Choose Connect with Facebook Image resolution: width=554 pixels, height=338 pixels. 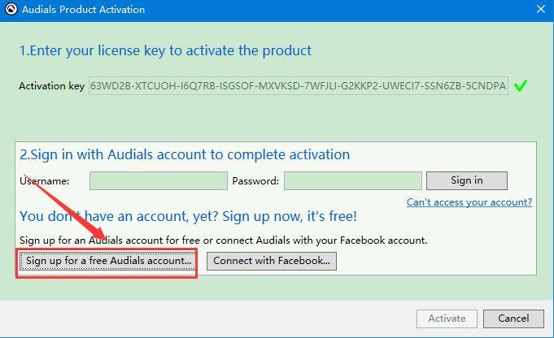[x=272, y=261]
